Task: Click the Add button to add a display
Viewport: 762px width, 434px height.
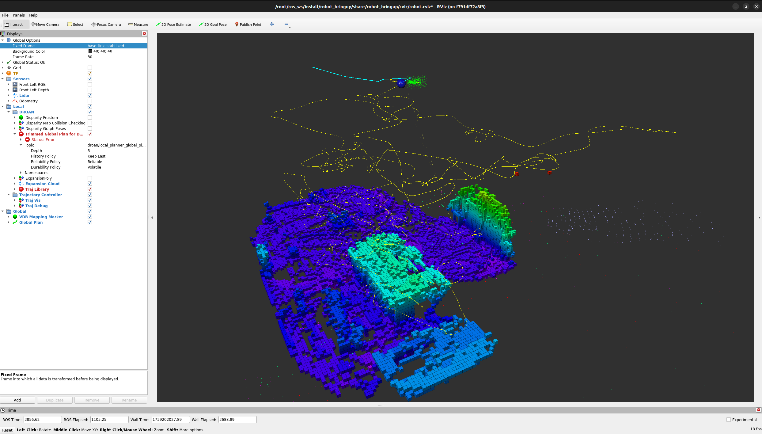Action: point(17,400)
